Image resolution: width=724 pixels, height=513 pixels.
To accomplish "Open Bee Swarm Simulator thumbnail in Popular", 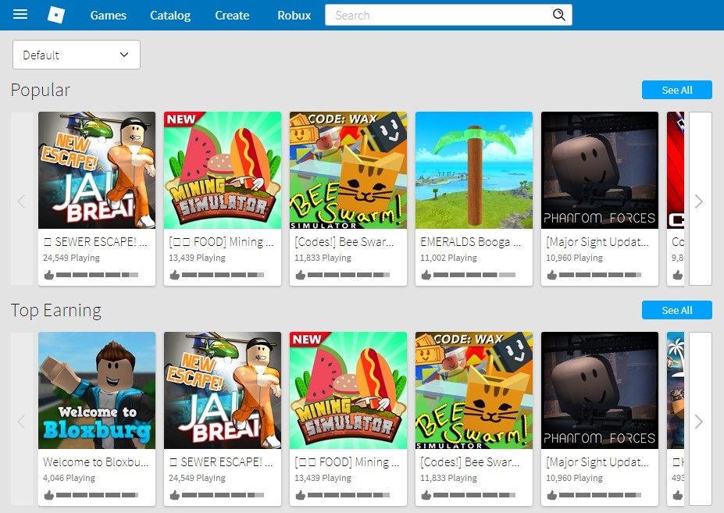I will pyautogui.click(x=348, y=170).
